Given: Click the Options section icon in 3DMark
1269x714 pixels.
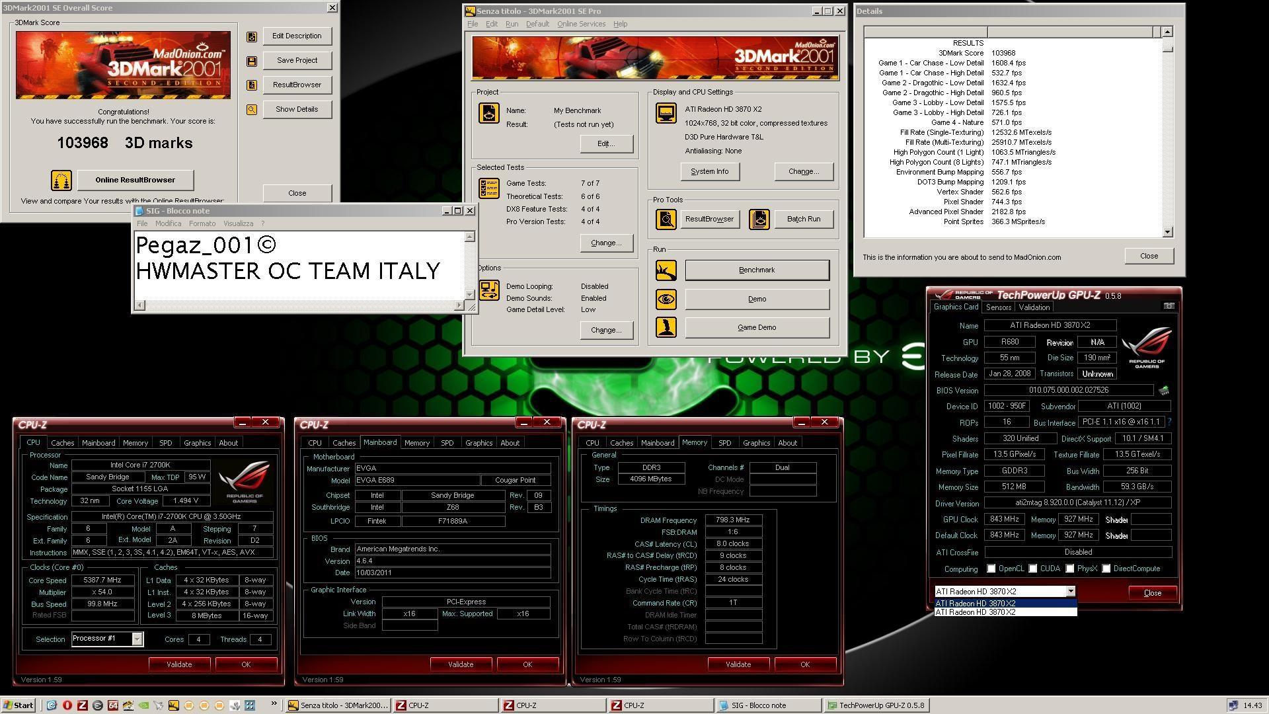Looking at the screenshot, I should click(x=489, y=290).
